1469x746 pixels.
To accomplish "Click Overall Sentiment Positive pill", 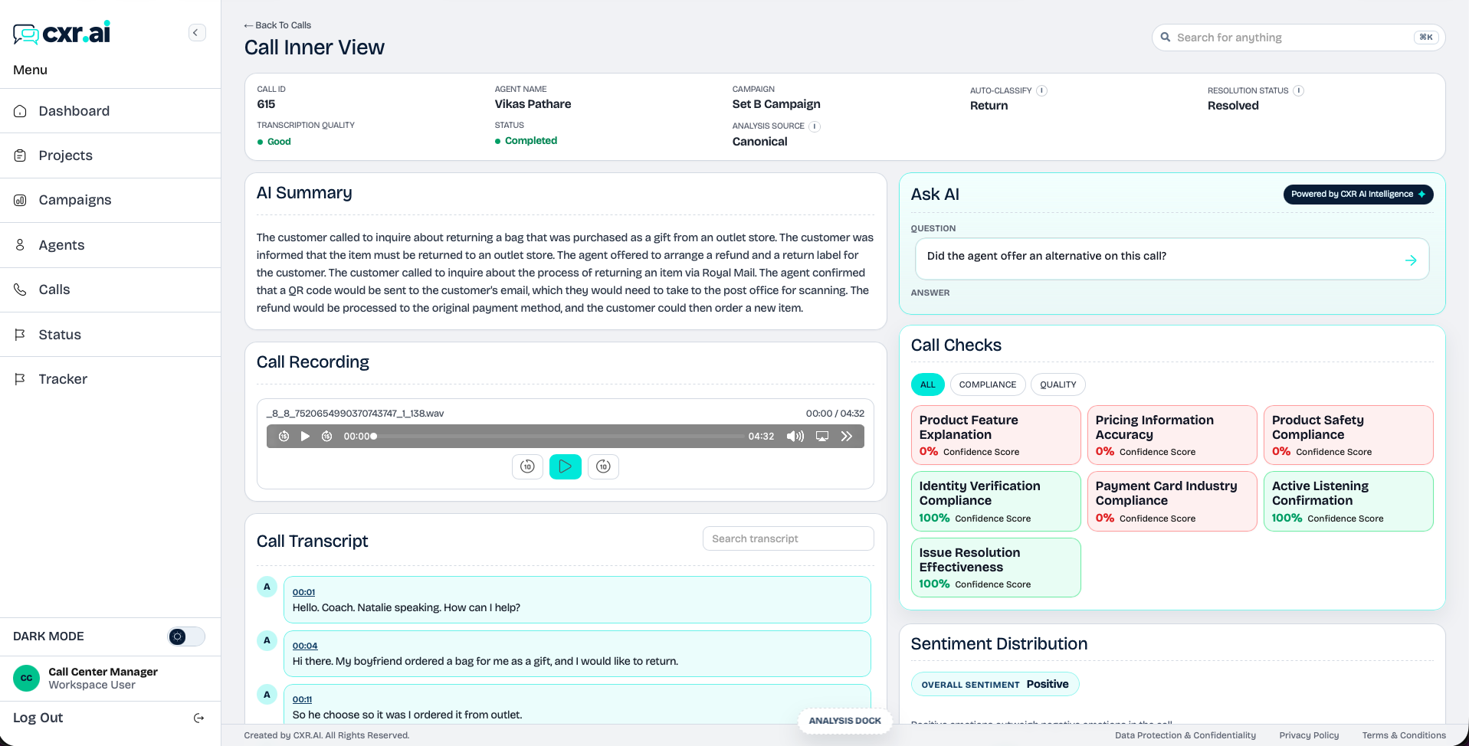I will (995, 684).
